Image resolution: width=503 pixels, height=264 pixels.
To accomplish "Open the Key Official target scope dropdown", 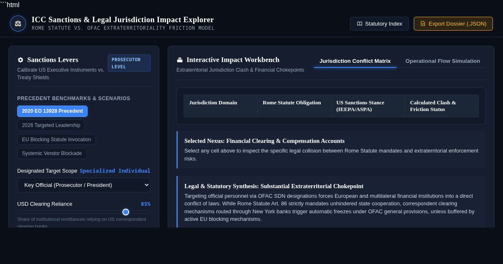I will (84, 185).
